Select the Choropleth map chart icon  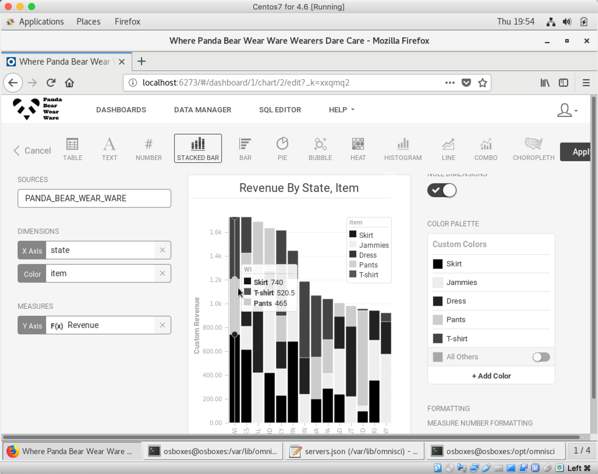[533, 148]
